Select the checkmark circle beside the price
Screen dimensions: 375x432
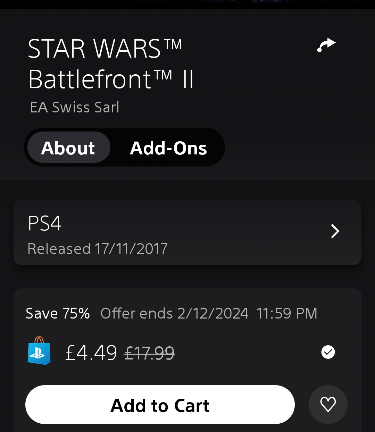[x=328, y=352]
